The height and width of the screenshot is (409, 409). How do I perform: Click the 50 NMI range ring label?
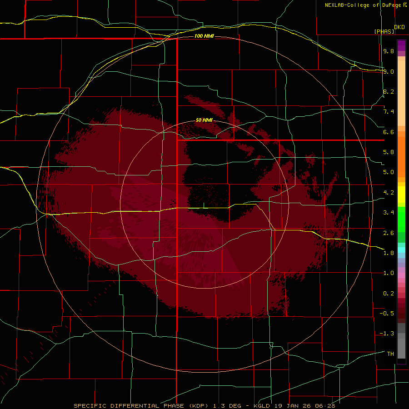pyautogui.click(x=204, y=120)
